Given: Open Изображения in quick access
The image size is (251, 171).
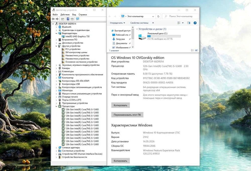Looking at the screenshot, I should [122, 47].
